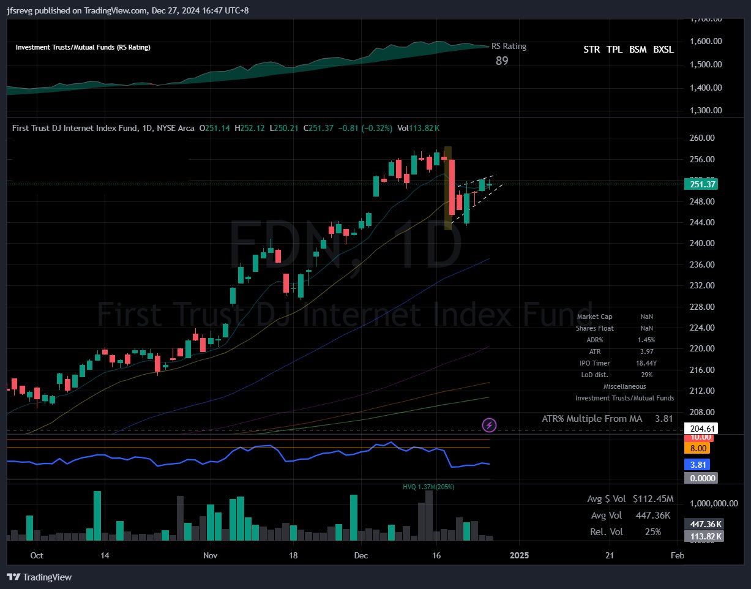Click the 1,600.00 scale label in RS pane
Screen dimensions: 751x589
[706, 41]
